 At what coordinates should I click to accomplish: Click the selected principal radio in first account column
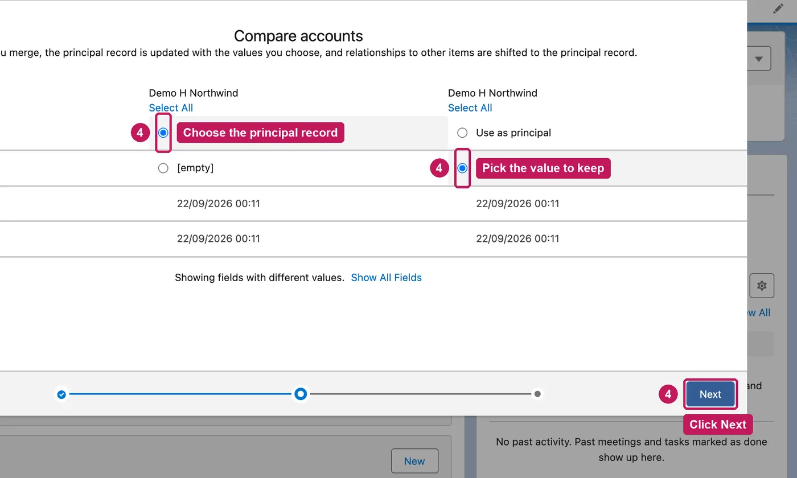coord(163,133)
